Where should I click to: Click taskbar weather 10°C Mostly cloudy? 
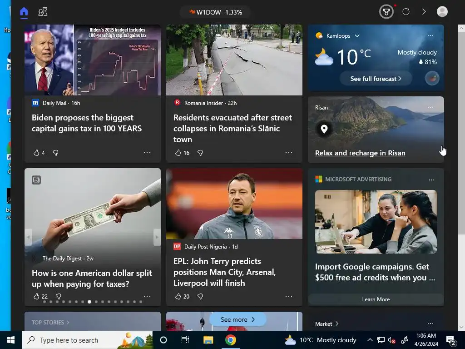(320, 340)
